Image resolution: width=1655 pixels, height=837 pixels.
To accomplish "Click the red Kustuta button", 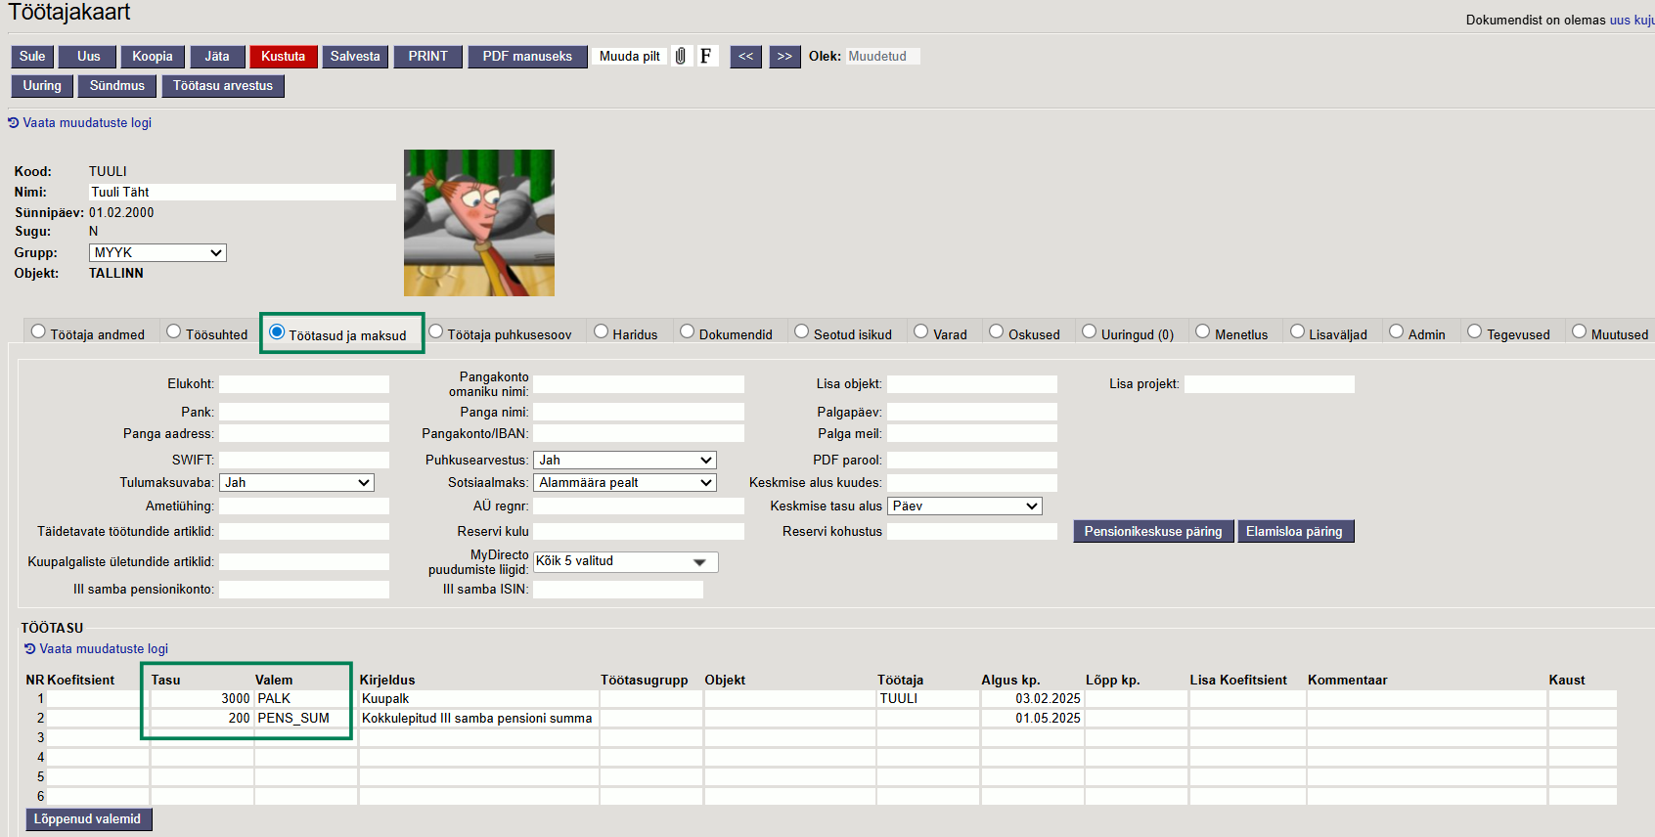I will 283,57.
